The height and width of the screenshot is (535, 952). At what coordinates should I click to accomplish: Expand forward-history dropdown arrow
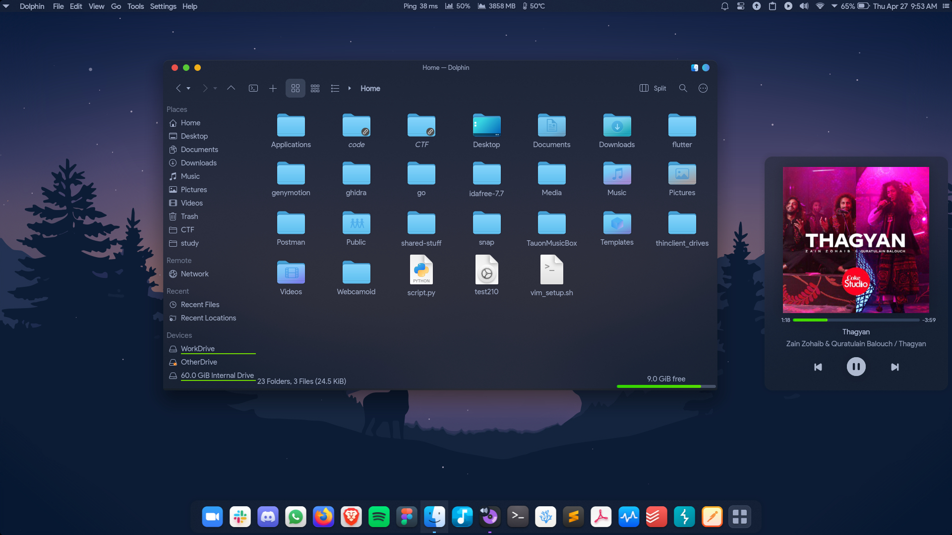215,88
